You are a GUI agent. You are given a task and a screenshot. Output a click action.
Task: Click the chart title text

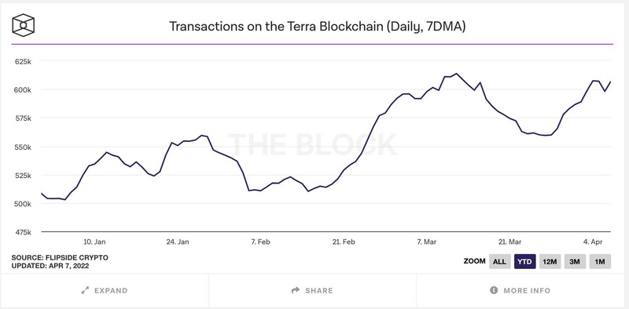[x=318, y=27]
